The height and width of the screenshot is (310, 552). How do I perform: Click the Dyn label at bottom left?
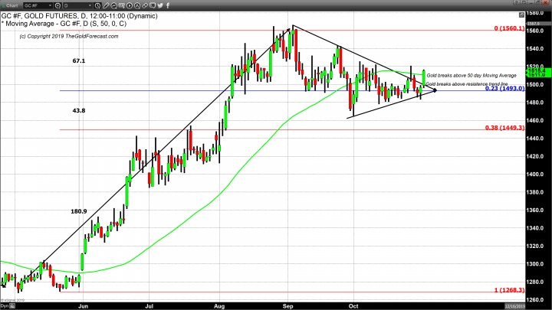click(x=5, y=304)
